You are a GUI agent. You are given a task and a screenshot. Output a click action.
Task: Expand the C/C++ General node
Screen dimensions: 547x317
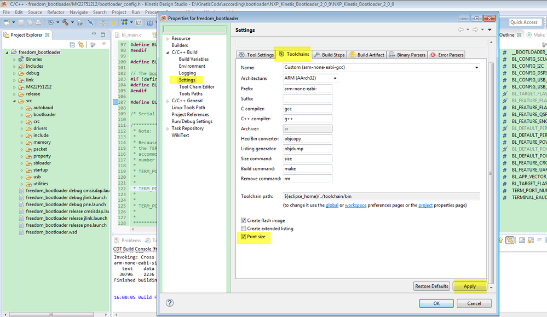pos(168,101)
